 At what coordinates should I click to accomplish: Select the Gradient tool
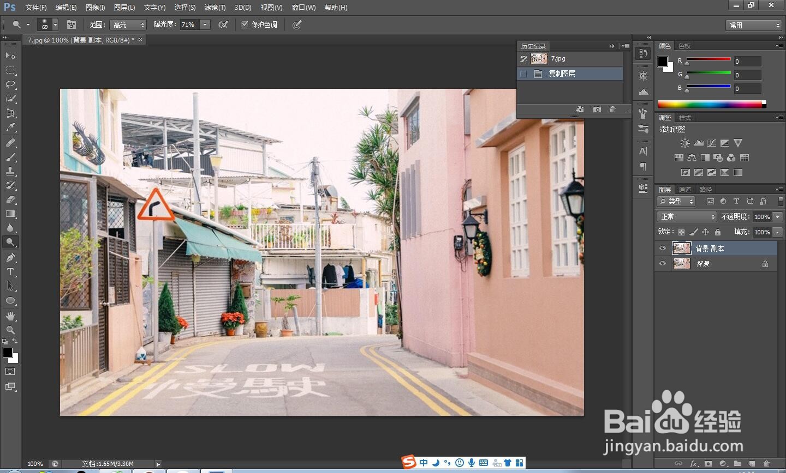pyautogui.click(x=10, y=214)
